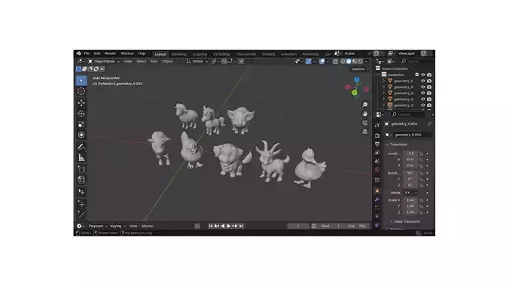Click the blue Z axis gizmo ball

[x=357, y=80]
